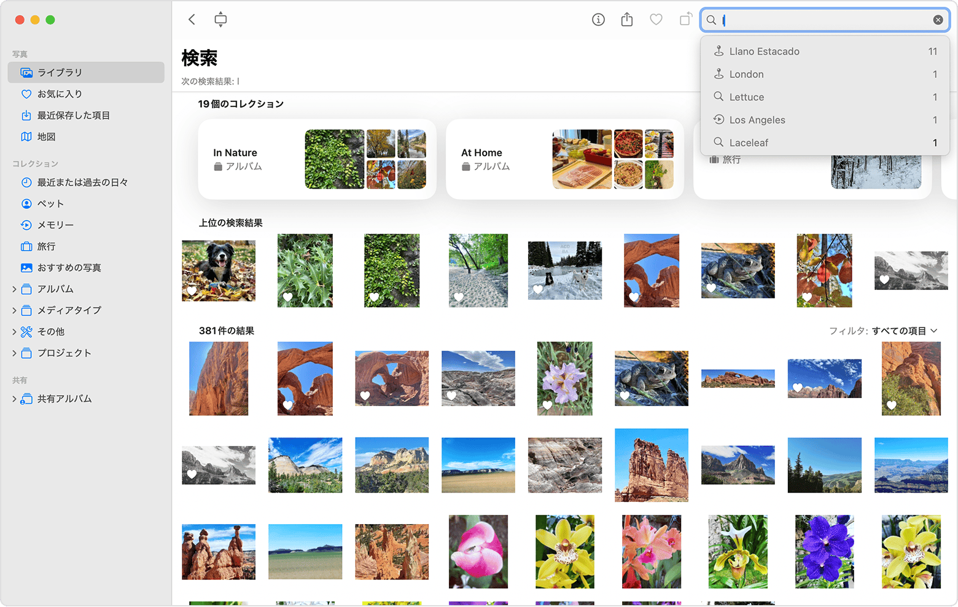Image resolution: width=958 pixels, height=607 pixels.
Task: Choose Los Angeles from search suggestions
Action: [x=757, y=120]
